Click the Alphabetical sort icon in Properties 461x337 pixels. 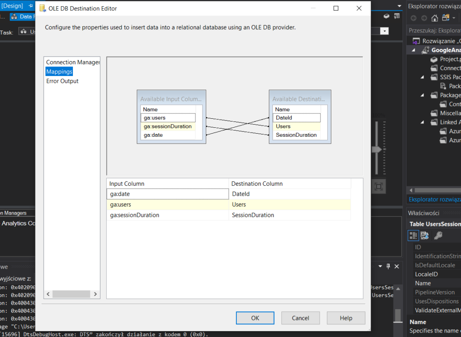point(425,235)
